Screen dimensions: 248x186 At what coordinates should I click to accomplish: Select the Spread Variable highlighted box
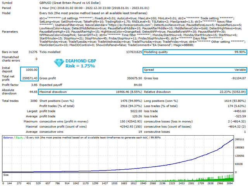[x=195, y=70]
